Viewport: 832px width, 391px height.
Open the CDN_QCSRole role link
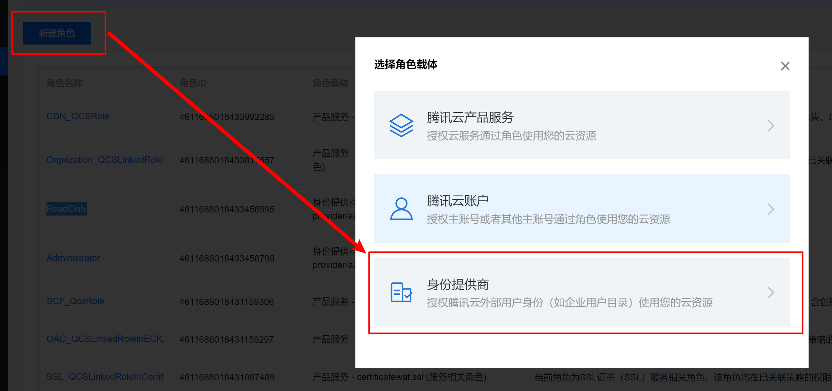pyautogui.click(x=78, y=116)
